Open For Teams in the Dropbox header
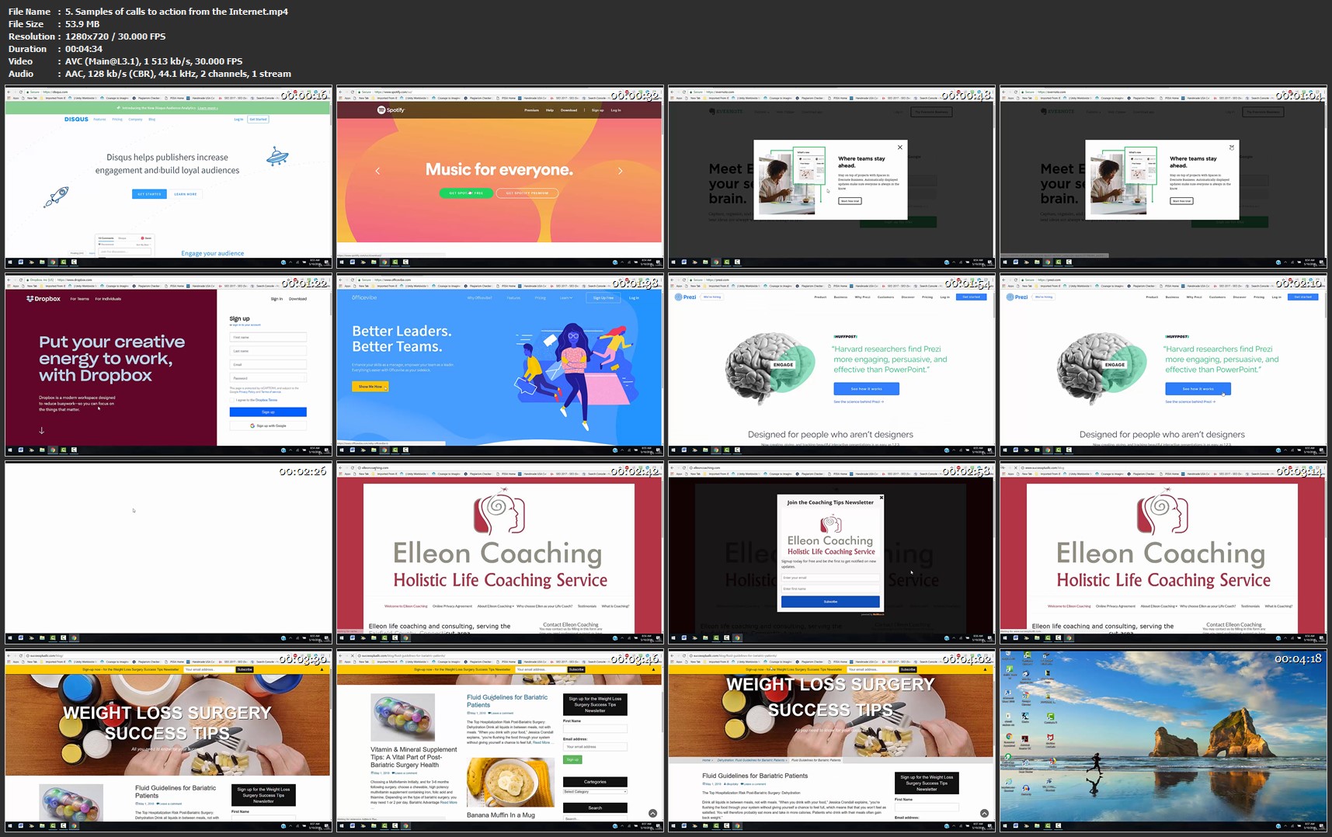The width and height of the screenshot is (1332, 837). click(x=79, y=299)
